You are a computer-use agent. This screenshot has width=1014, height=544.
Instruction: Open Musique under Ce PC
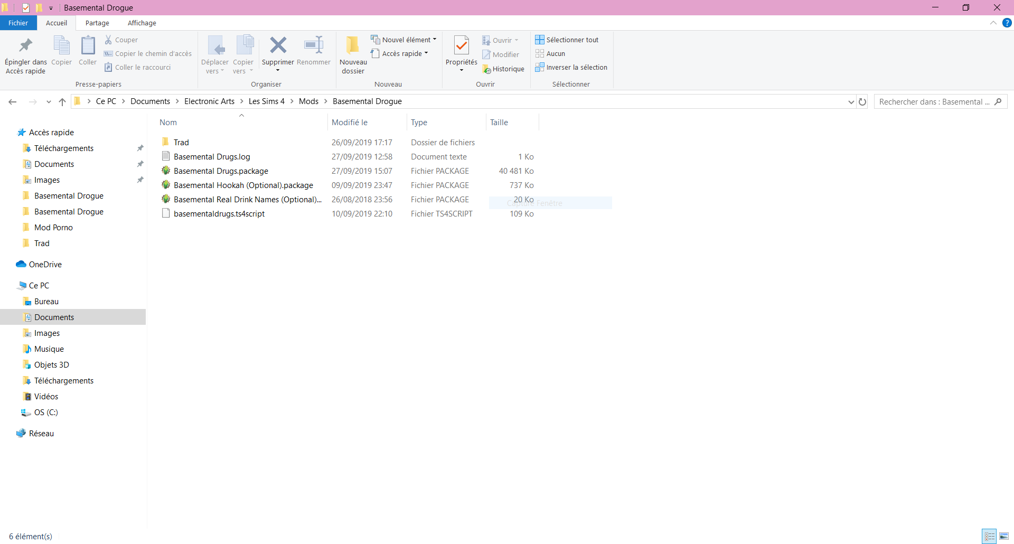[x=49, y=349]
